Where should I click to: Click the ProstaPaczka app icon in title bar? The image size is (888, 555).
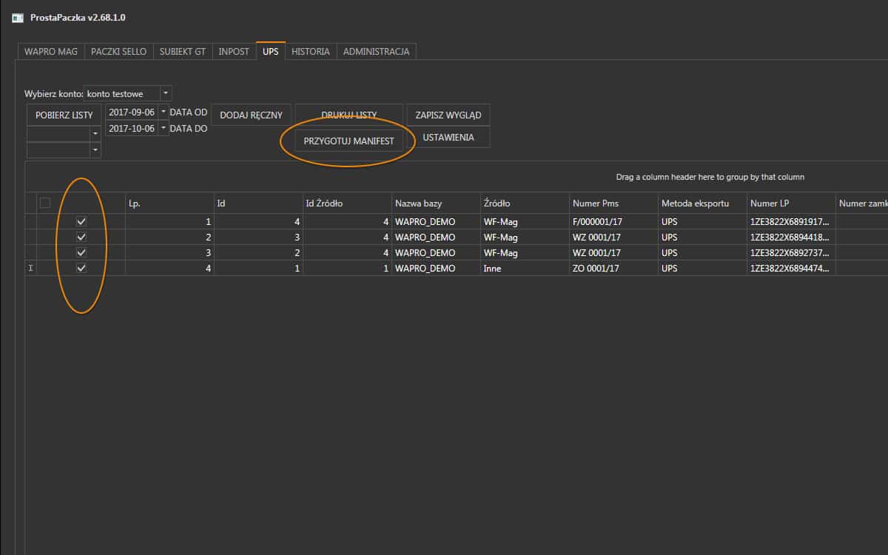click(18, 17)
